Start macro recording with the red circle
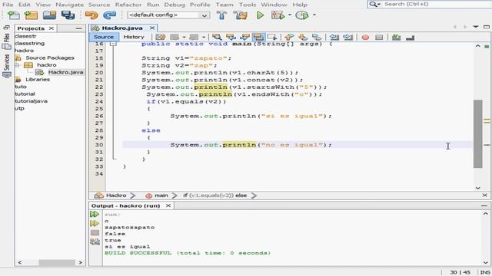 pyautogui.click(x=365, y=38)
